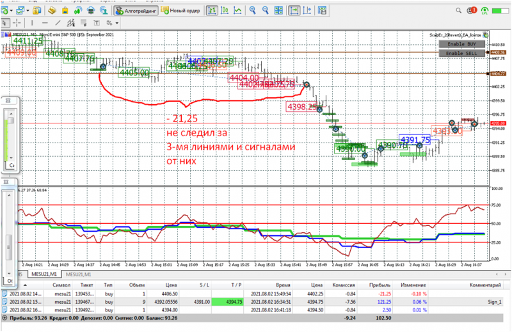Select the arrow cursor tool
The width and height of the screenshot is (512, 332).
click(x=4, y=23)
